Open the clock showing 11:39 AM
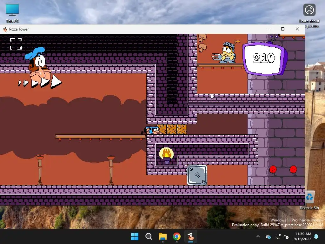 click(x=302, y=236)
